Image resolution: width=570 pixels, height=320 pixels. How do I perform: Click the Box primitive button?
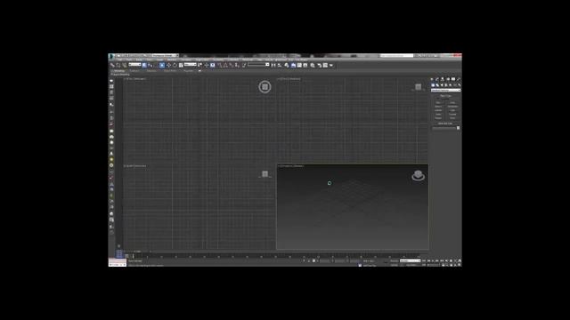pos(438,103)
